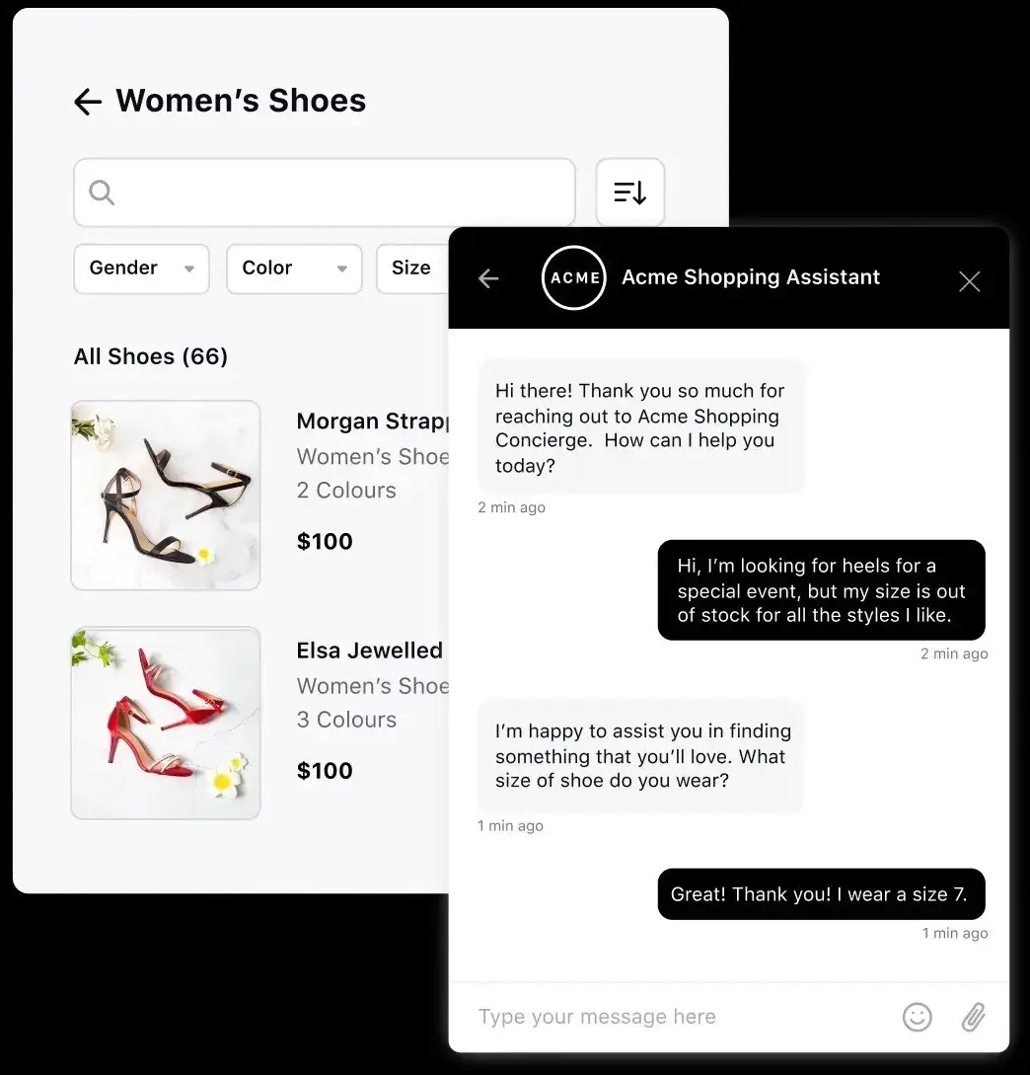The height and width of the screenshot is (1075, 1030).
Task: Open the red Elsa Jewelled heels thumbnail
Action: (x=165, y=723)
